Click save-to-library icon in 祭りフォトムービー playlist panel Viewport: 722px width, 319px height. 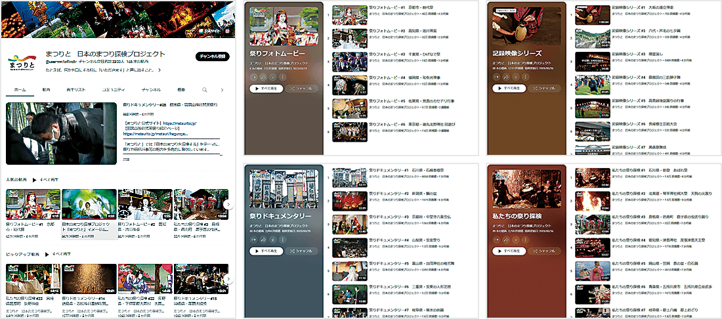coord(253,77)
